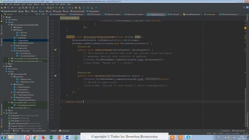This screenshot has height=140, width=249.
Task: Open Chrome from the Windows taskbar
Action: point(35,137)
